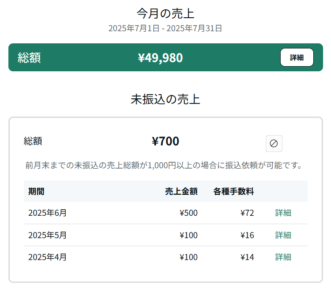This screenshot has width=331, height=288.
Task: Click the ¥72 fee cell
Action: pos(247,213)
